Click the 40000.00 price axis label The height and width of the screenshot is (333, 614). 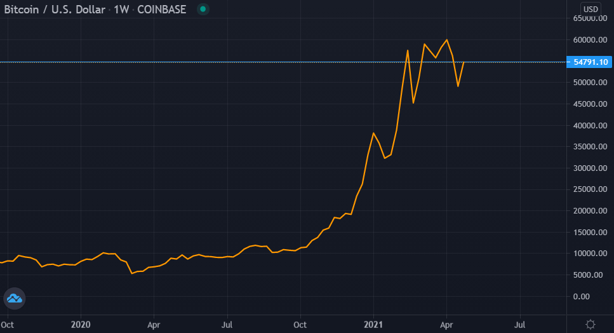pos(590,126)
